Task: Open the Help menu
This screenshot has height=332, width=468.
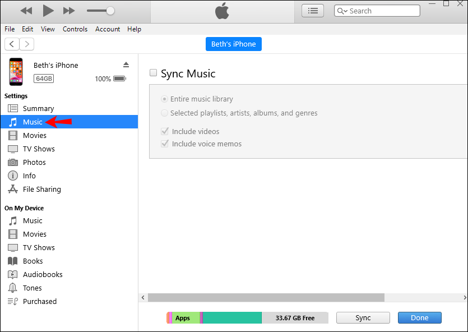Action: 134,29
